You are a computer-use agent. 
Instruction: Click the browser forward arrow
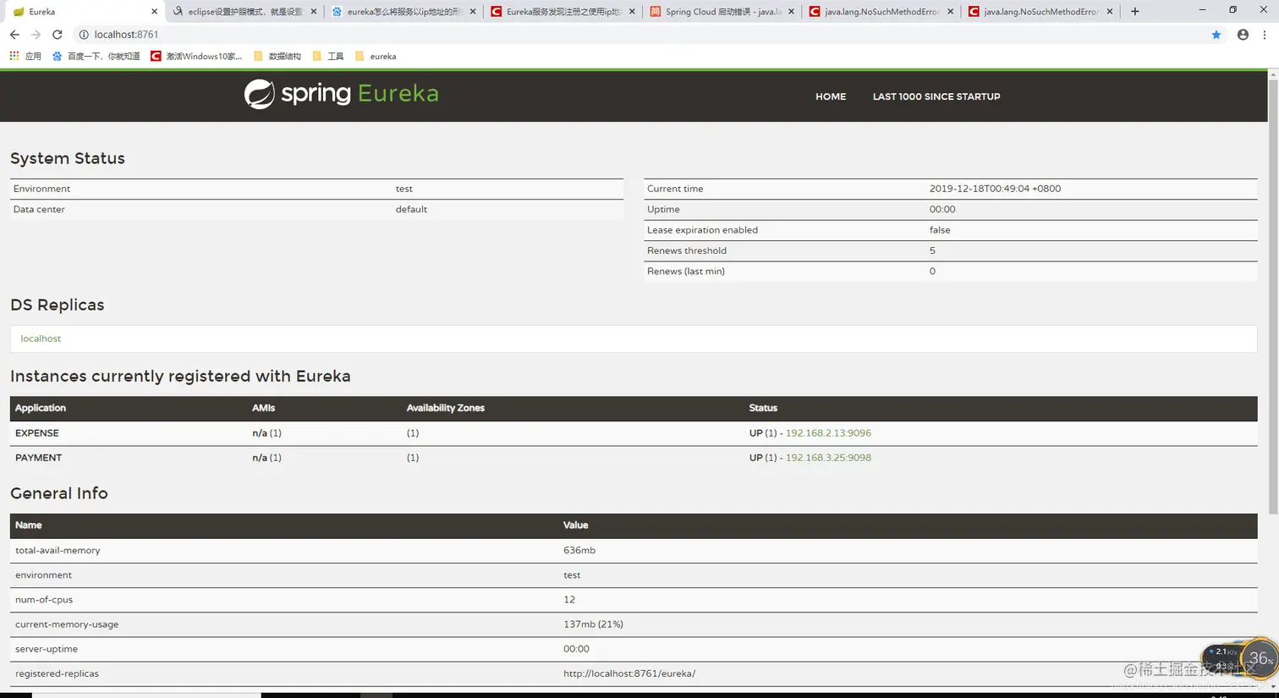36,35
